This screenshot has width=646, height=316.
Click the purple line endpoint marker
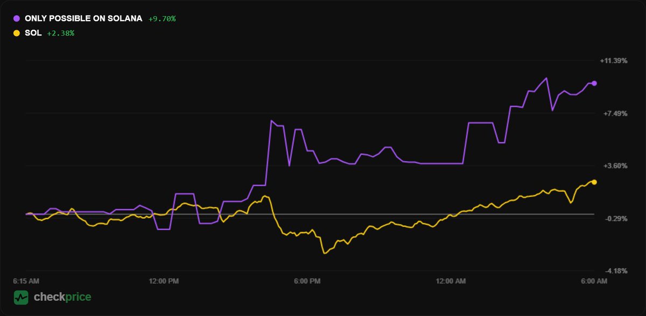[594, 83]
